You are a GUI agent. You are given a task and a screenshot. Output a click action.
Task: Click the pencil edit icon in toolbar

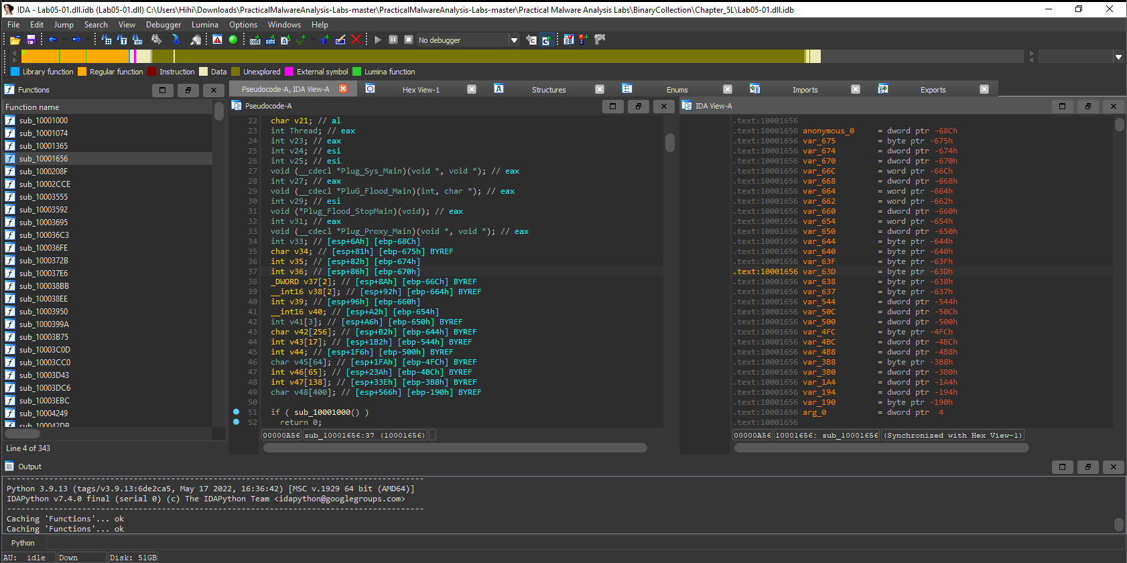(340, 40)
